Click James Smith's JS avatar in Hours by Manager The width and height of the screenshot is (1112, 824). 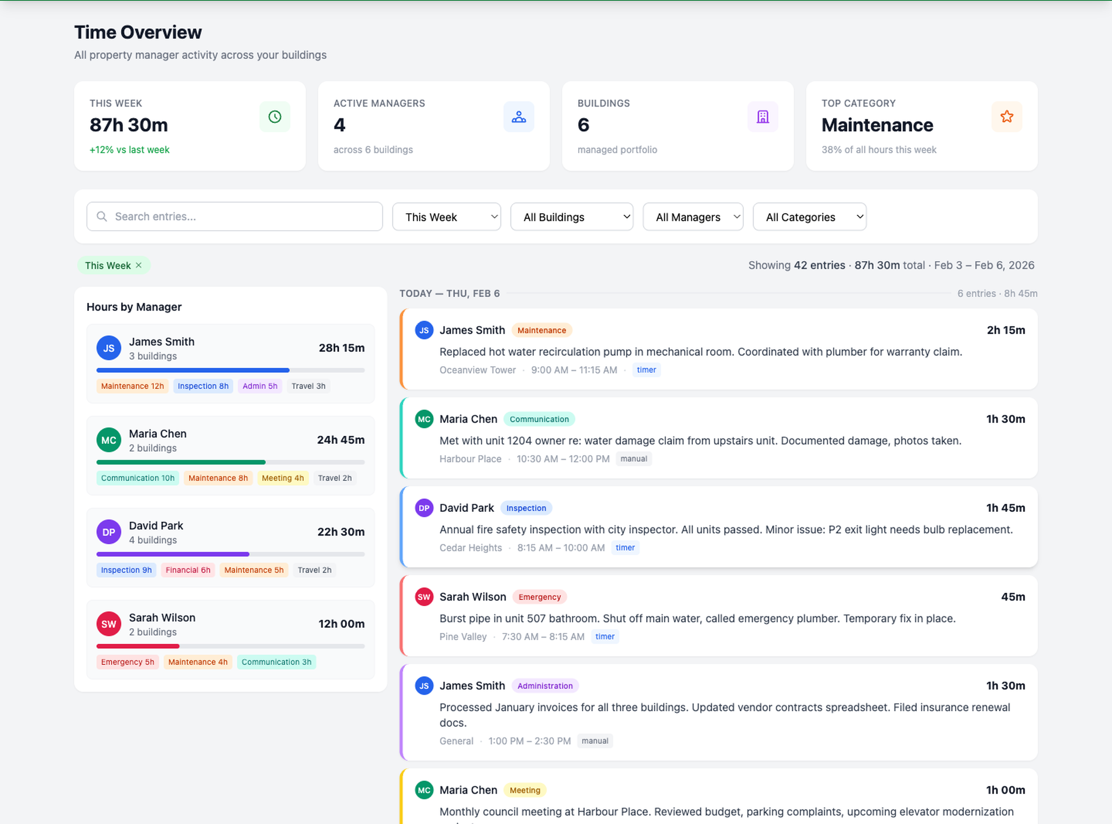(109, 348)
